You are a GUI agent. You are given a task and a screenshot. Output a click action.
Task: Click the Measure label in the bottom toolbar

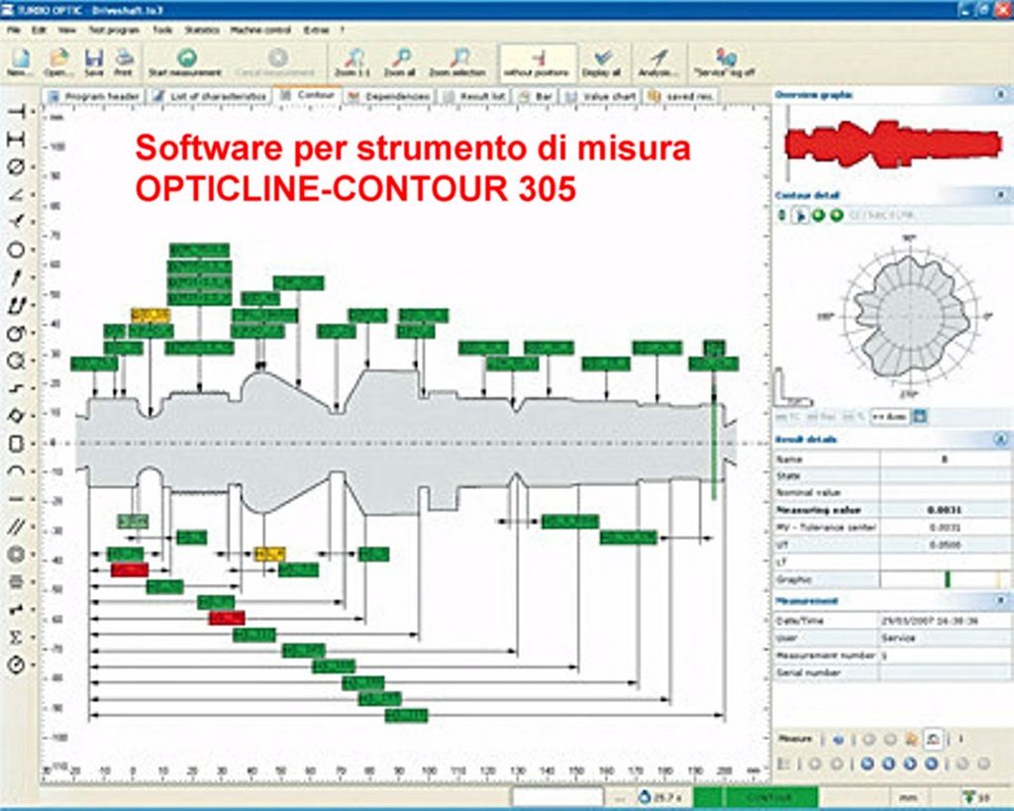795,738
